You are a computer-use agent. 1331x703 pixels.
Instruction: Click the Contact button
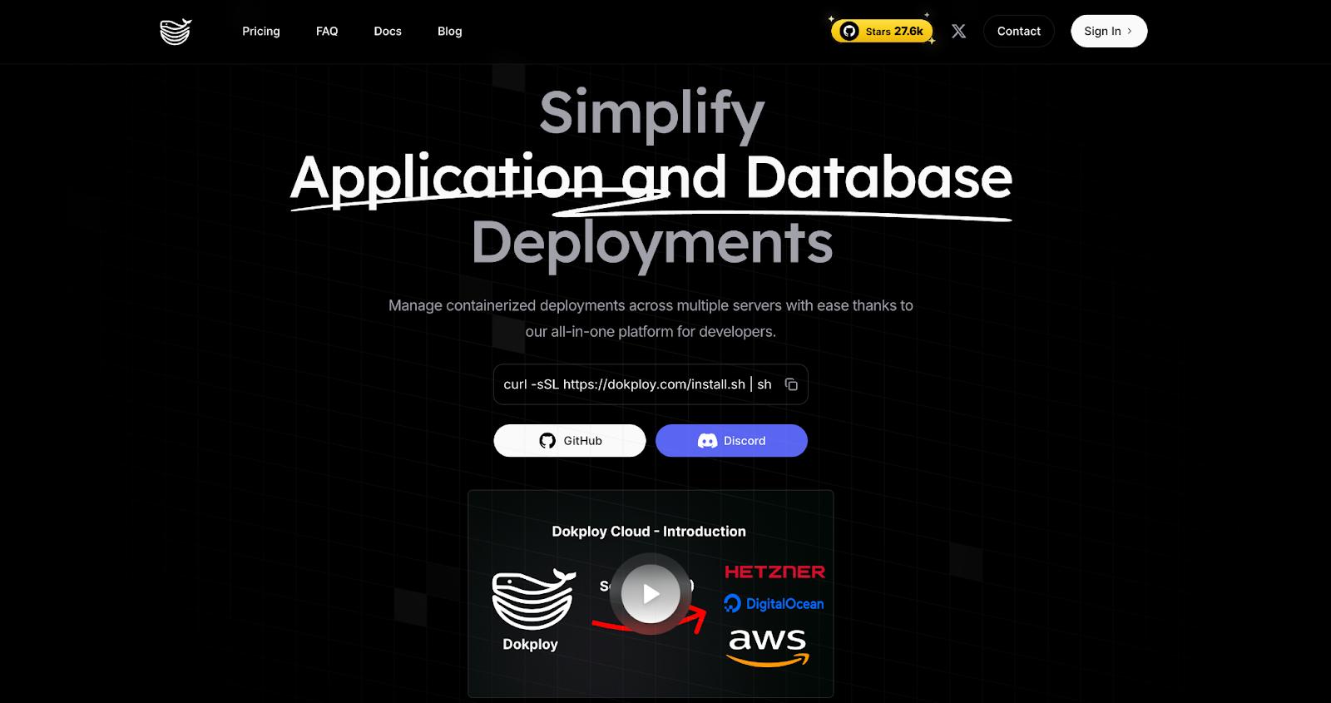pos(1019,31)
